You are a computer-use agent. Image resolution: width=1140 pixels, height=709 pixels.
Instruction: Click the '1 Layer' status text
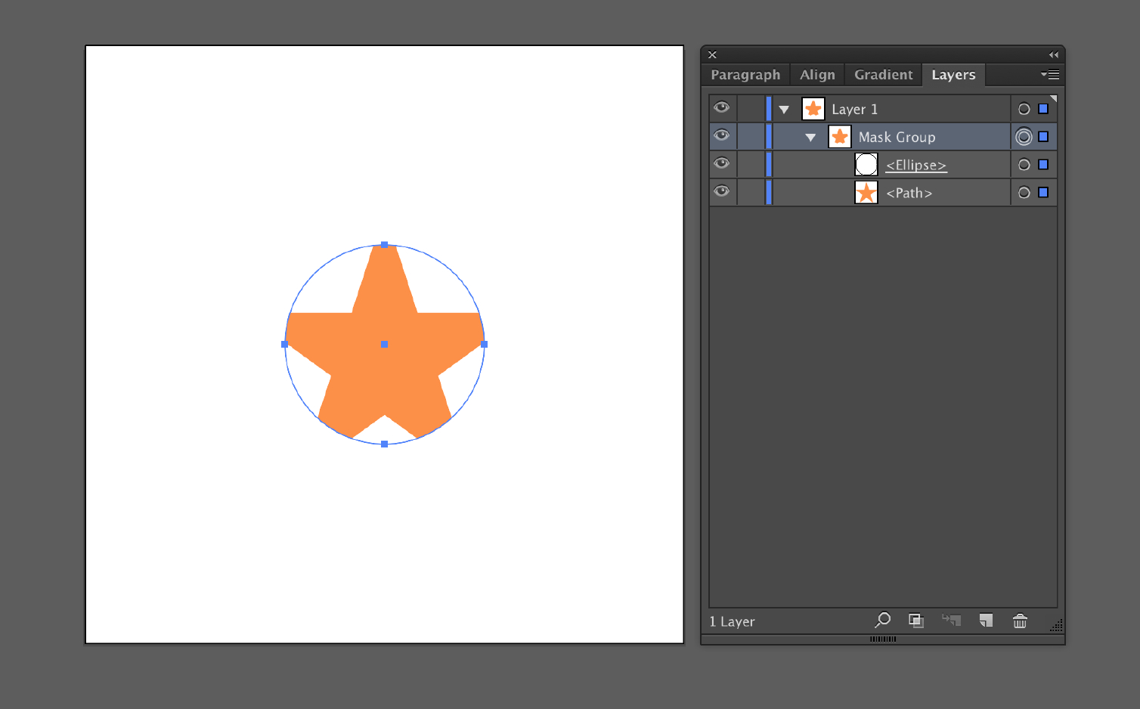(x=732, y=621)
